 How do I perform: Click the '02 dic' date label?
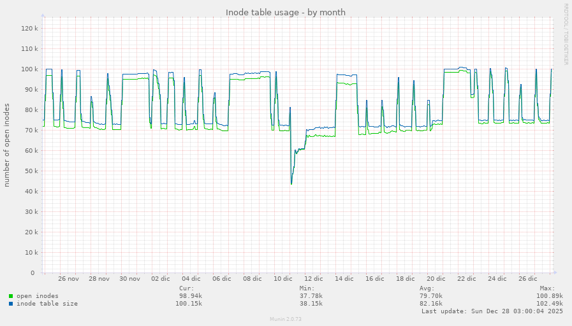coord(161,279)
